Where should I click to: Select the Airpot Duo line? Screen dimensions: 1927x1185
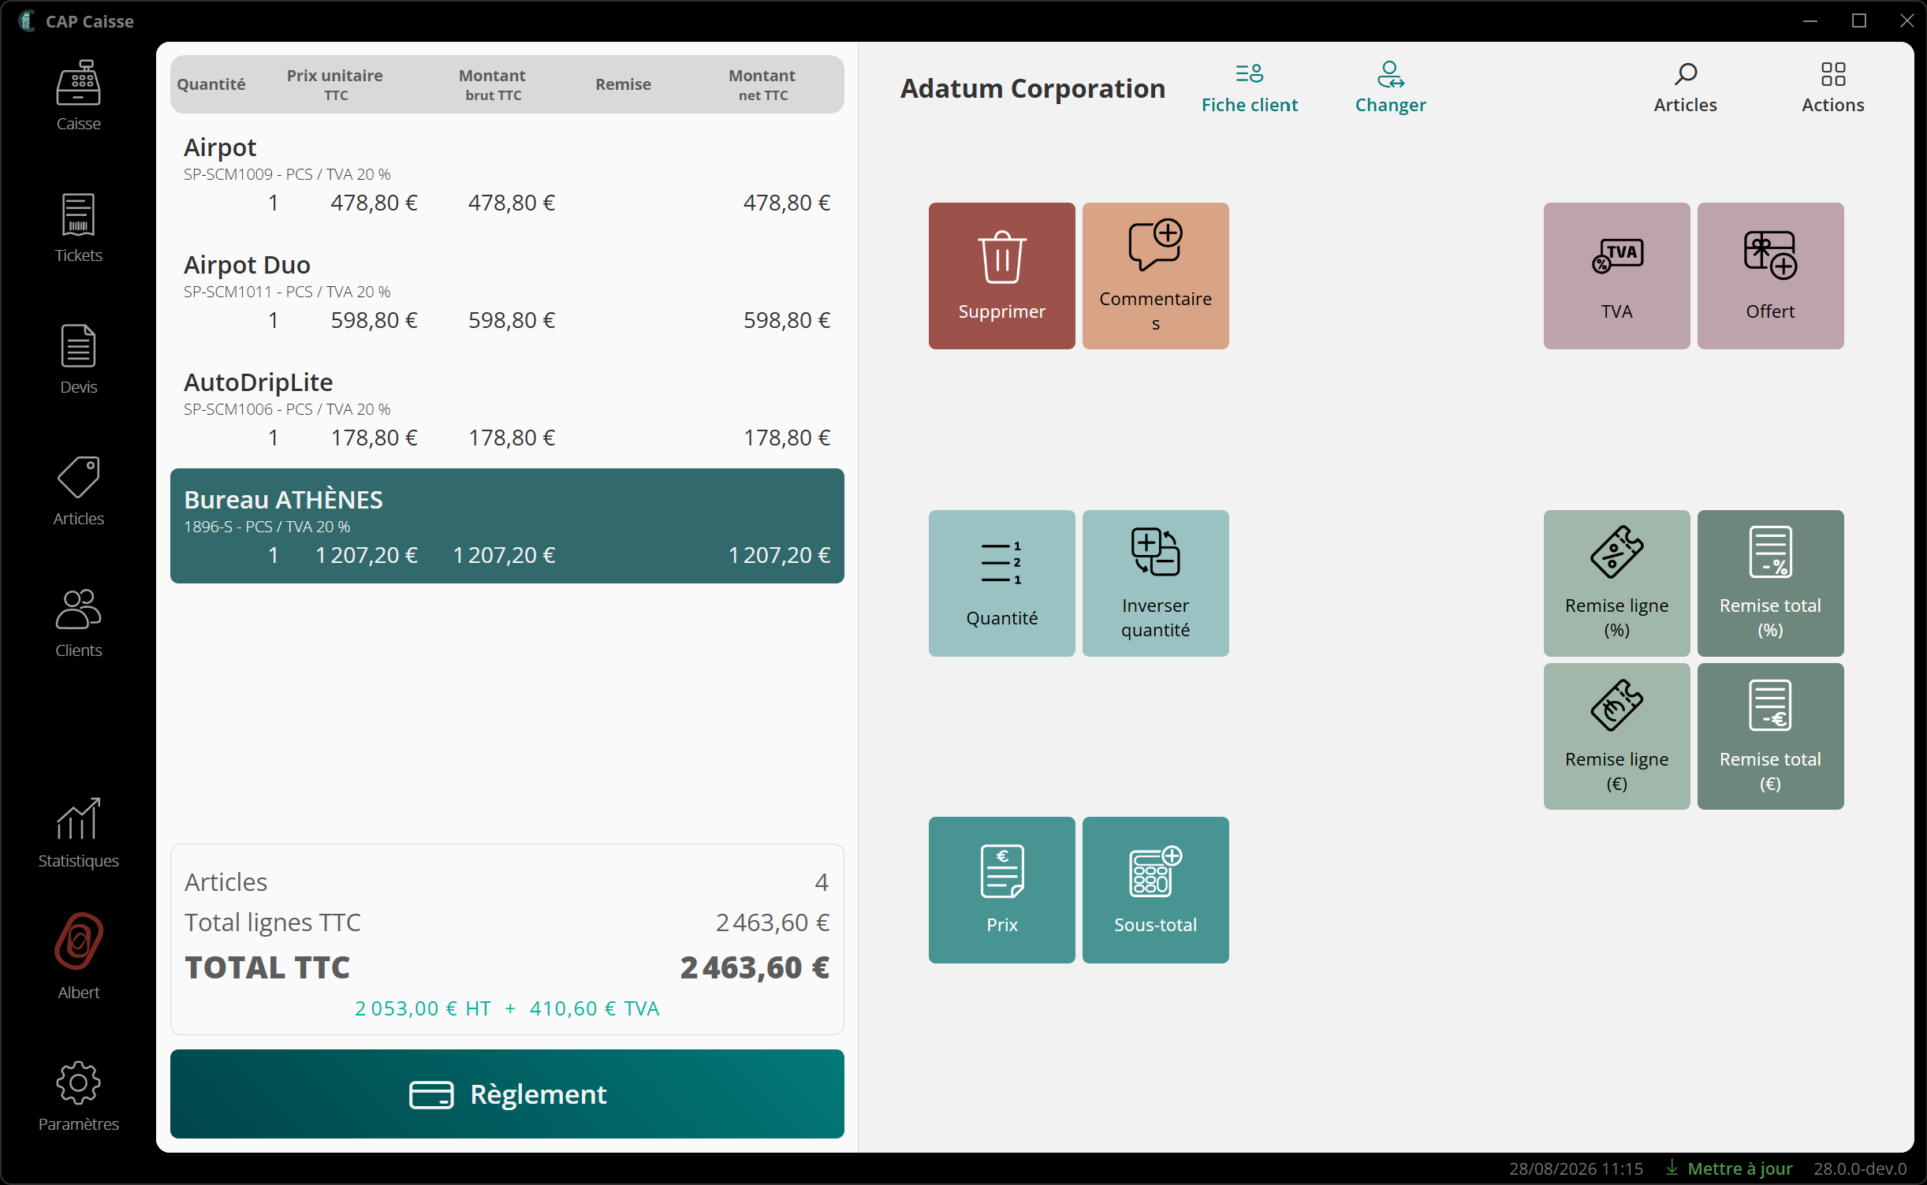(507, 292)
